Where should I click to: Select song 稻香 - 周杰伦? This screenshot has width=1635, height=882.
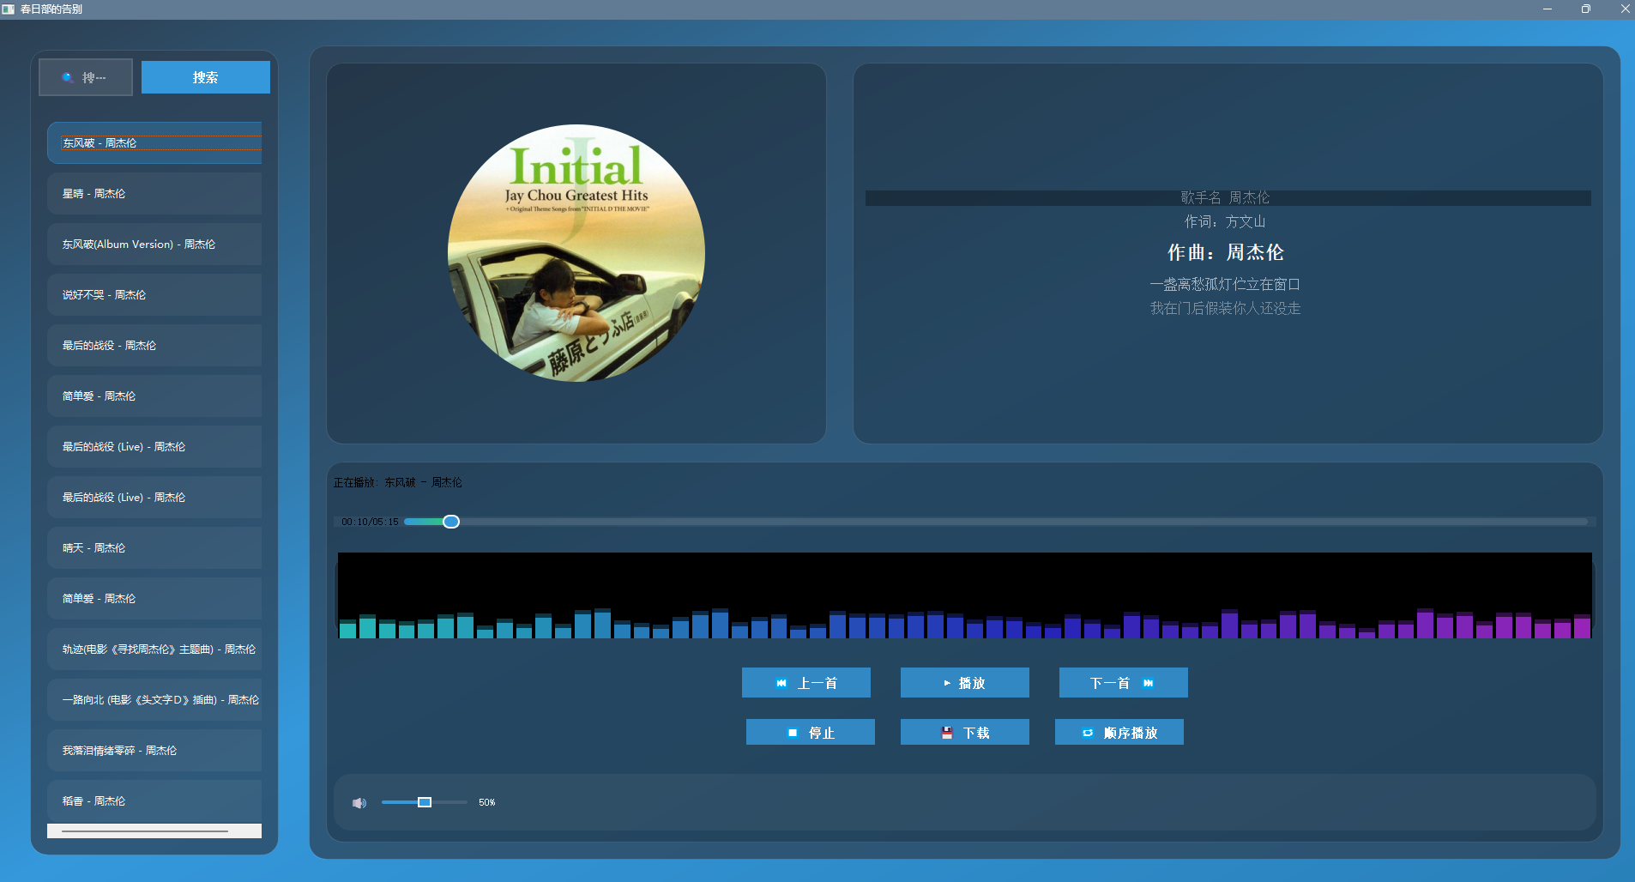click(x=154, y=801)
